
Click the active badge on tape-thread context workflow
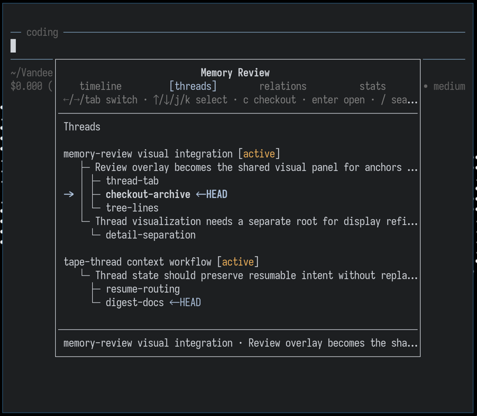click(238, 262)
